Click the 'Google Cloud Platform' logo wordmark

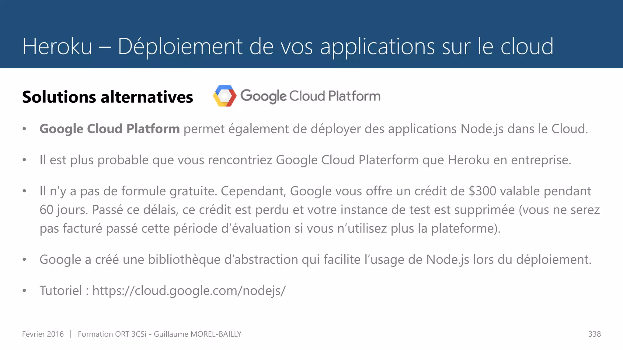tap(310, 96)
